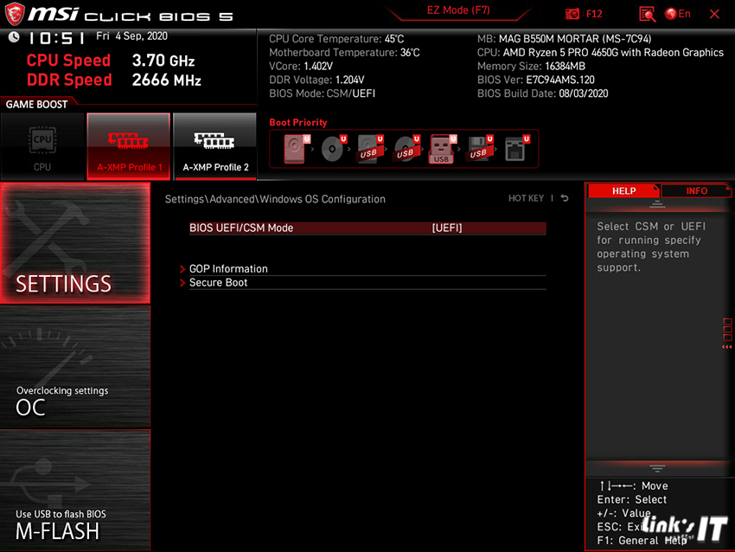The image size is (735, 552).
Task: Select the USB floppy boot device icon
Action: coord(478,149)
